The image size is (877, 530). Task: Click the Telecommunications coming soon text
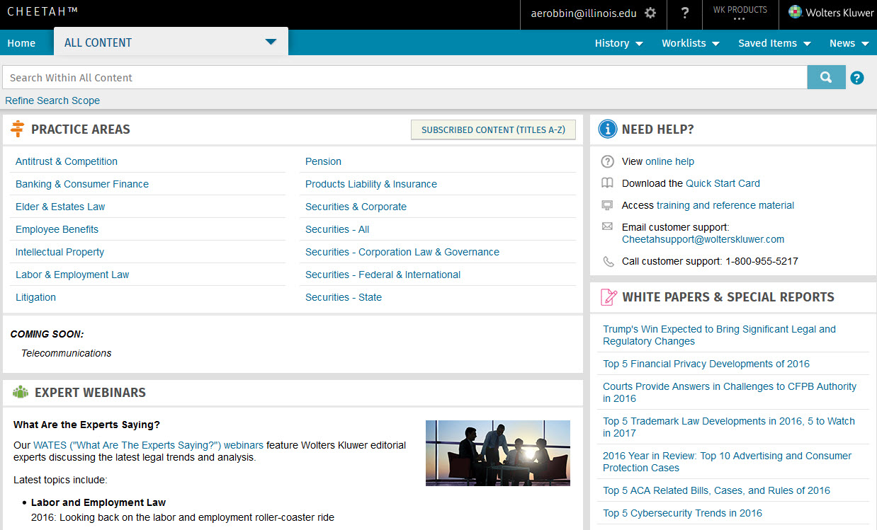click(66, 353)
